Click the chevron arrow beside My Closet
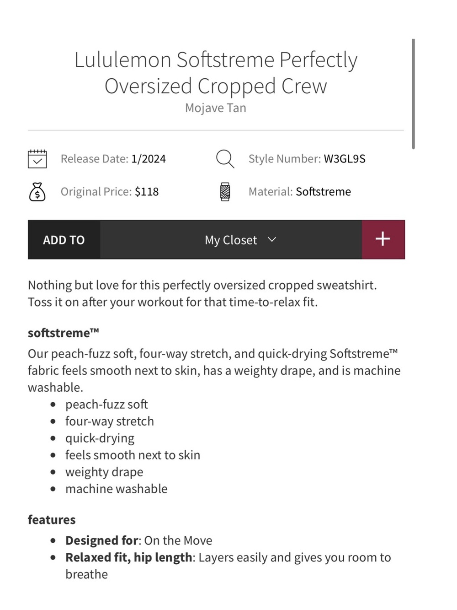The width and height of the screenshot is (457, 610). coord(272,239)
